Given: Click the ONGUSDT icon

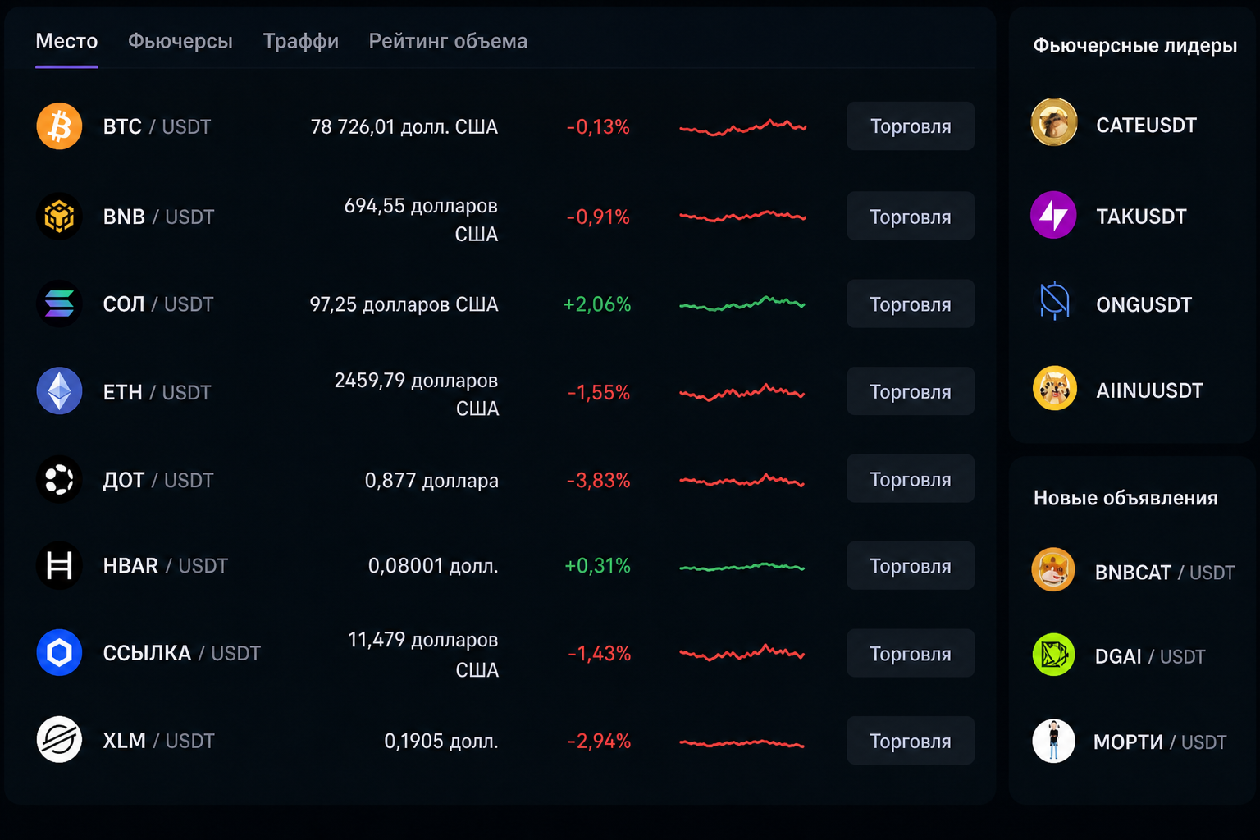Looking at the screenshot, I should click(x=1054, y=301).
